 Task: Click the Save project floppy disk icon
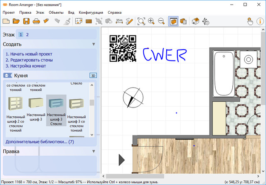pyautogui.click(x=26, y=21)
